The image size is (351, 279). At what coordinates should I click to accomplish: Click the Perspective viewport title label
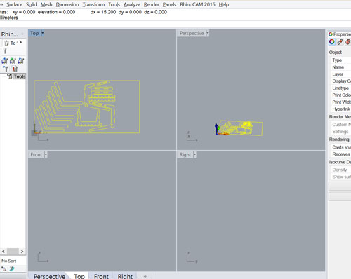coord(192,33)
